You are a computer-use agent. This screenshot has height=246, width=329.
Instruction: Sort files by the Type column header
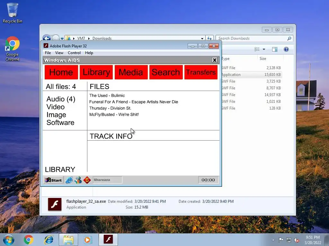[239, 59]
